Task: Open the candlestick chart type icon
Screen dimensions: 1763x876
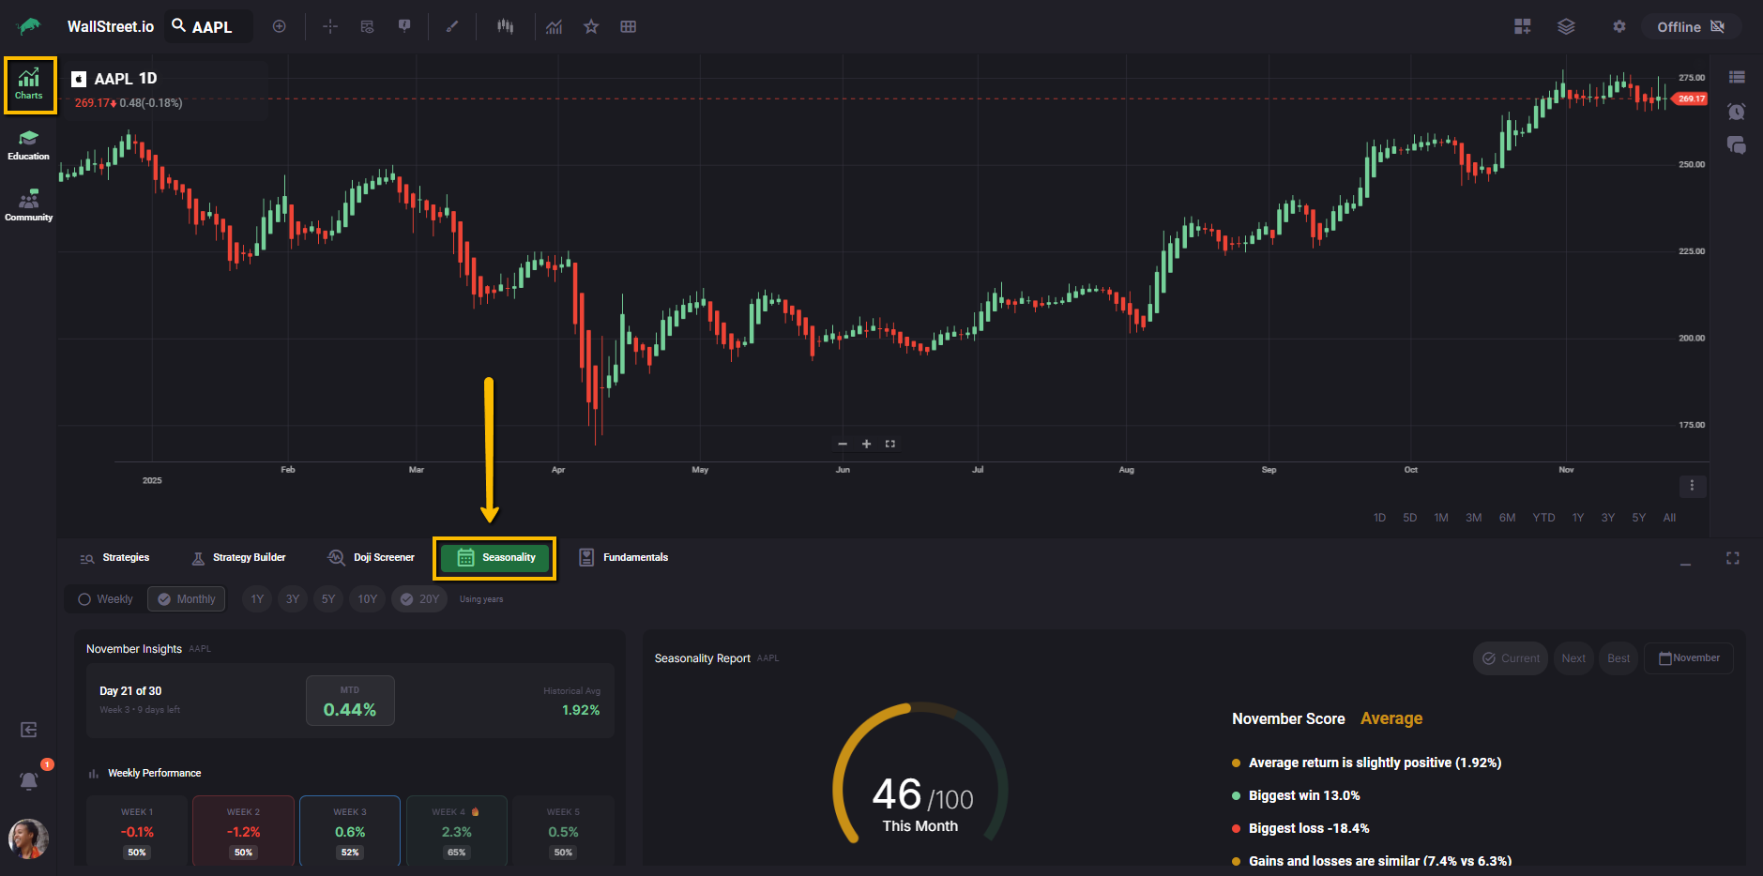Action: click(x=505, y=26)
